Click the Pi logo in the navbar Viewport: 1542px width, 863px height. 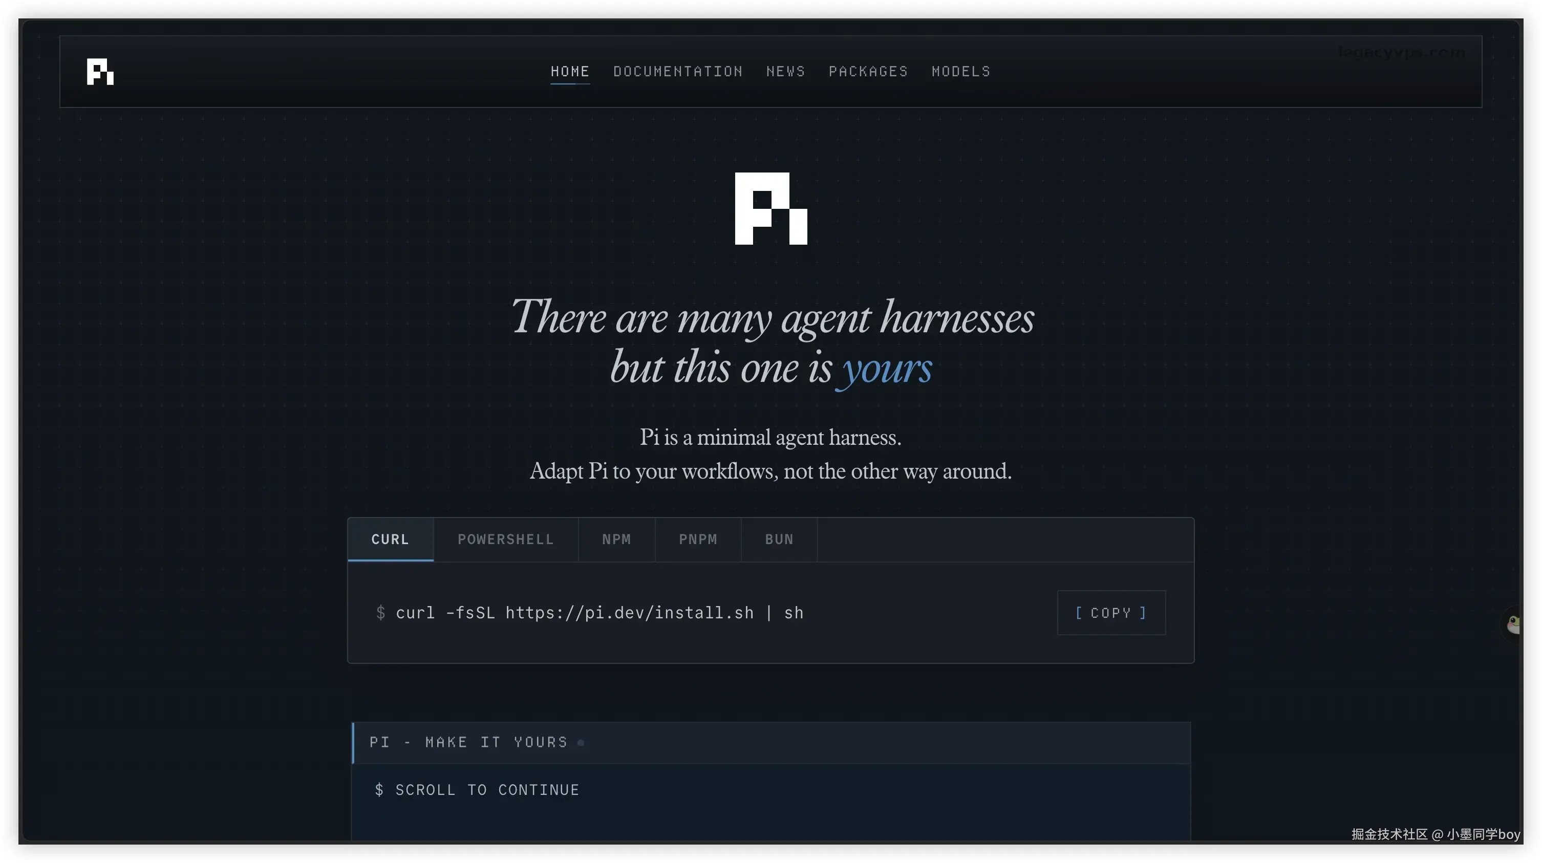(100, 72)
